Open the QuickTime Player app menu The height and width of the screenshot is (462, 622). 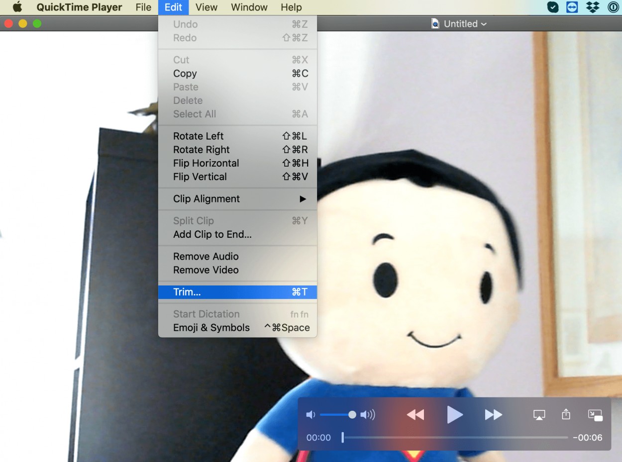(x=79, y=7)
